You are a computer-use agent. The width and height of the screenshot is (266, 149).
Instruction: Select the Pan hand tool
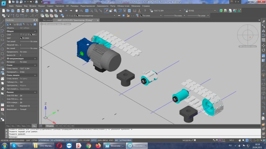tap(77, 11)
